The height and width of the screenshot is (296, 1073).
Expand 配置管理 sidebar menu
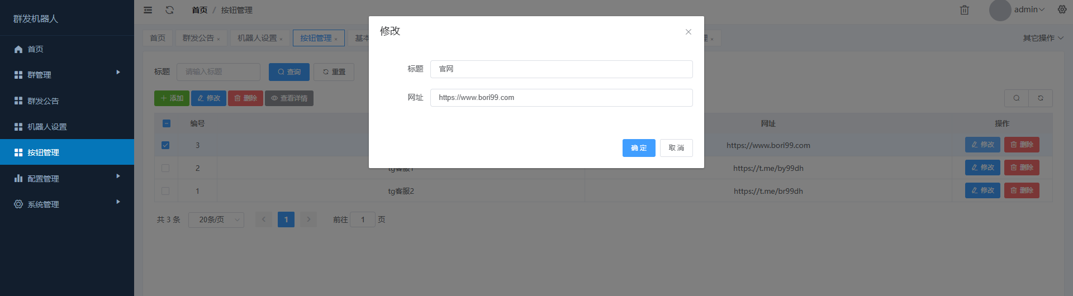(67, 179)
